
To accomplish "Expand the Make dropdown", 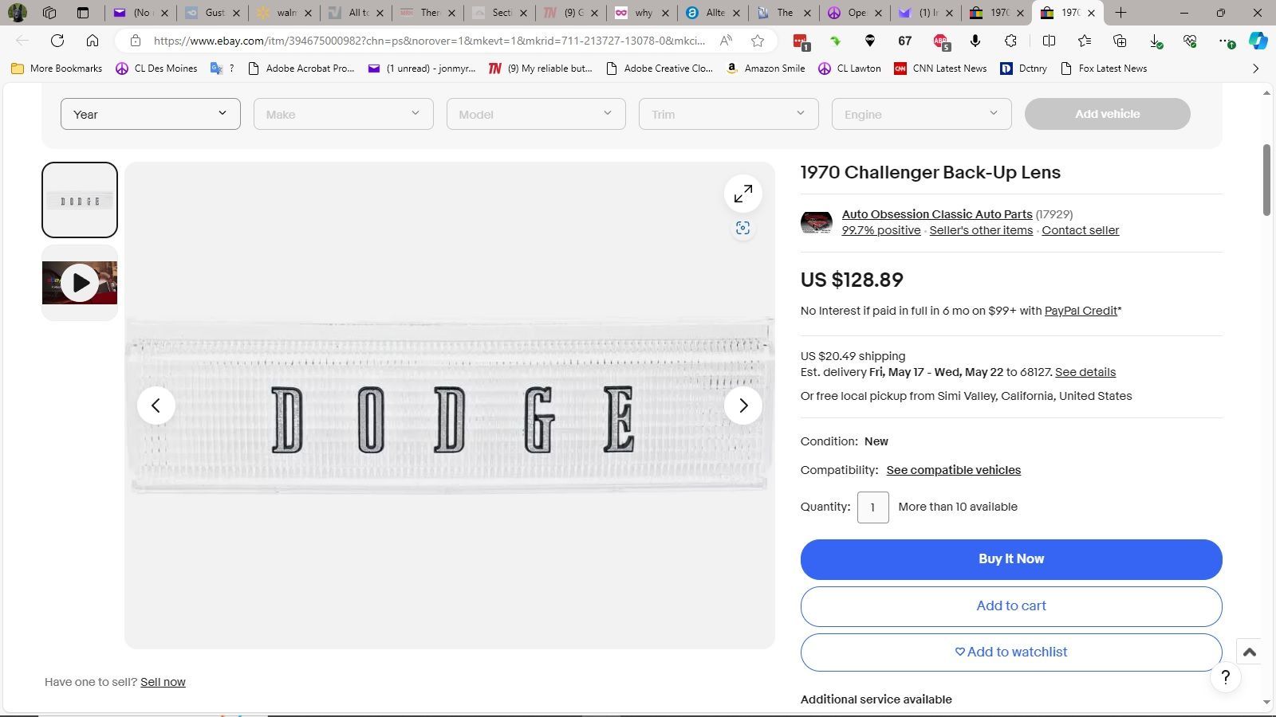I will point(343,114).
